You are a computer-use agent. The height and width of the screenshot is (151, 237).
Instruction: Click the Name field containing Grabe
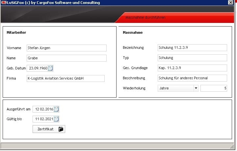(x=66, y=58)
